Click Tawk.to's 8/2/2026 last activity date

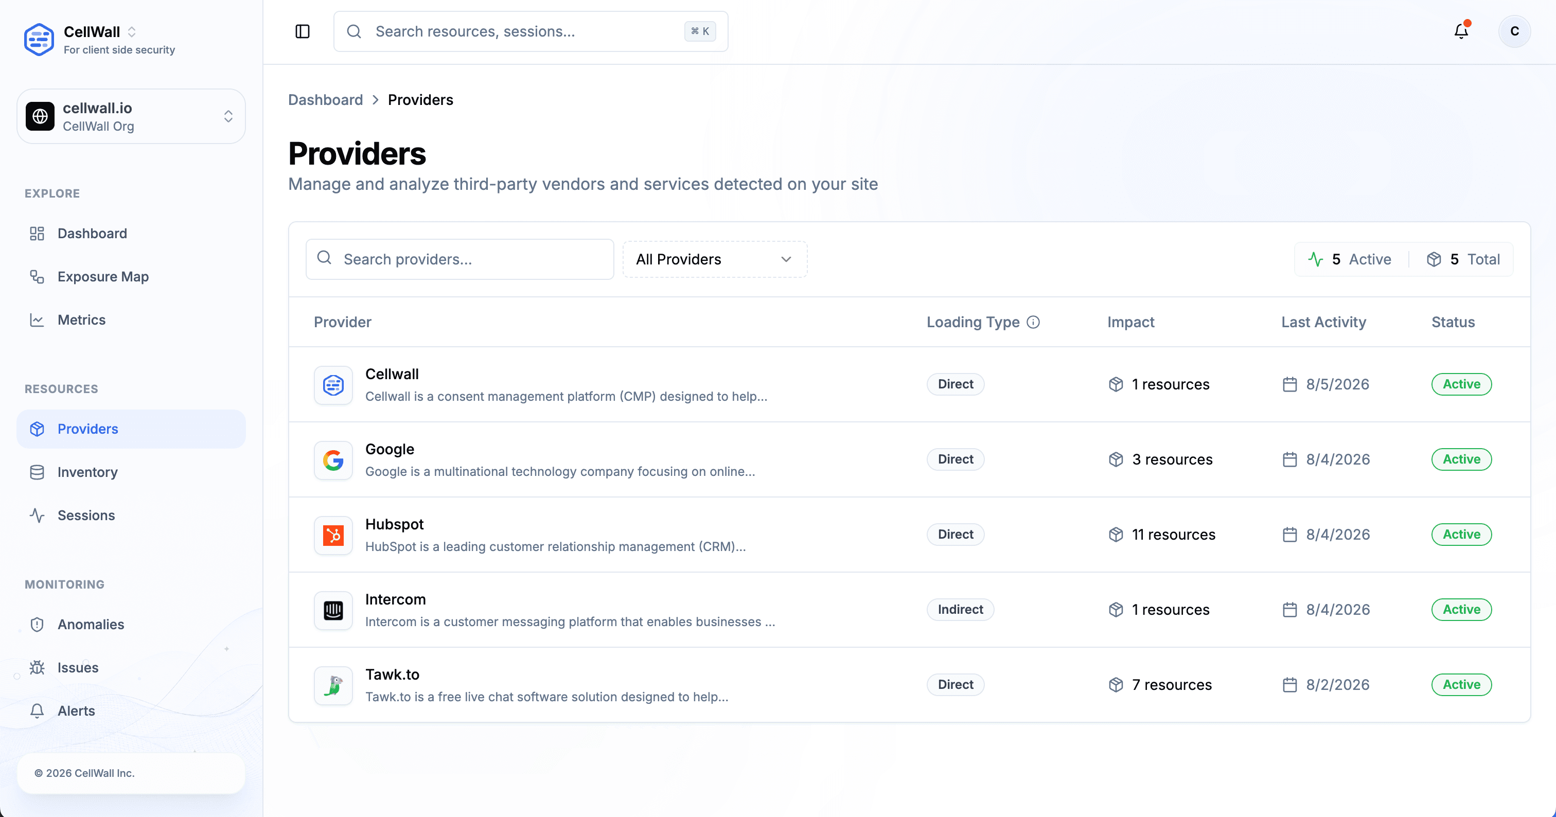point(1325,685)
